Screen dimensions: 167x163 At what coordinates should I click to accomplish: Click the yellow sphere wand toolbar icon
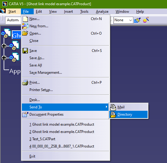[146, 20]
